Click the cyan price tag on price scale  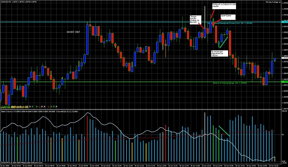pyautogui.click(x=285, y=22)
